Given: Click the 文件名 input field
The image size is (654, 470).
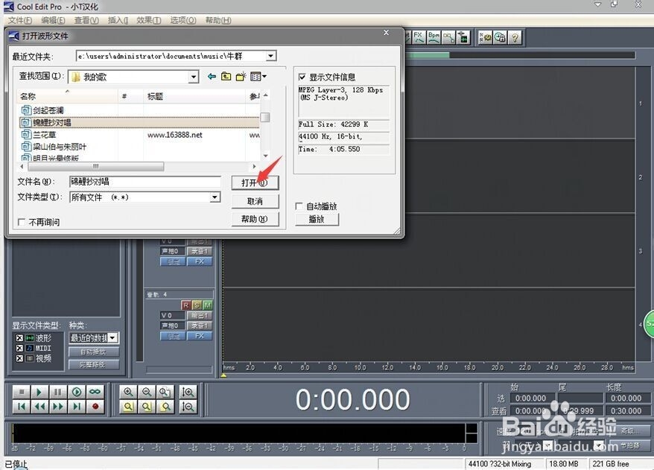Looking at the screenshot, I should click(145, 182).
